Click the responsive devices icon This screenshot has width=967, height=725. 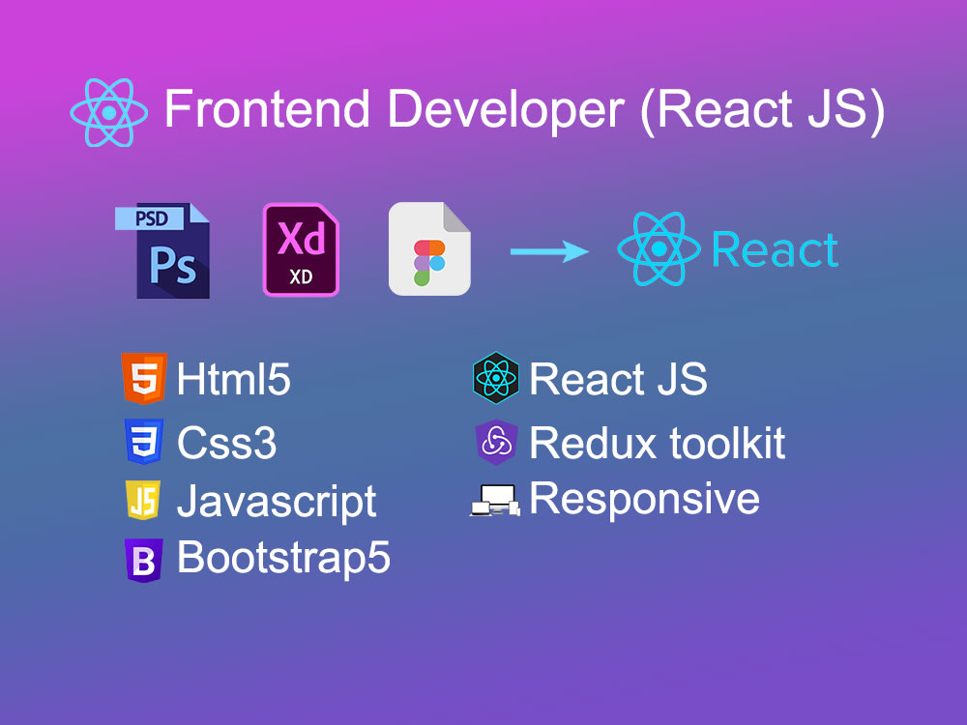click(x=495, y=500)
